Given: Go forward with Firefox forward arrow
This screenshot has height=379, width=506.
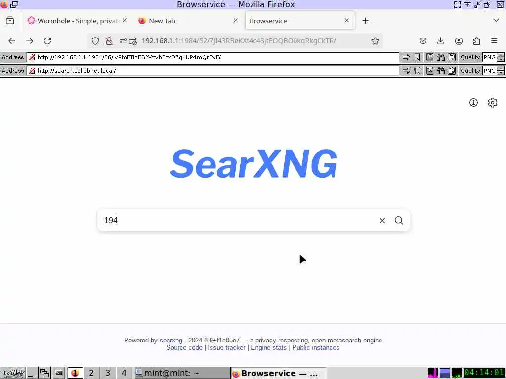Looking at the screenshot, I should tap(30, 41).
